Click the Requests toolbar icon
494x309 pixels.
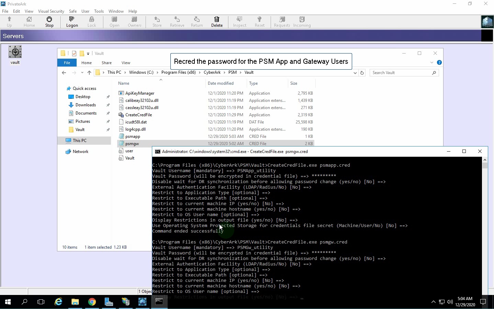pos(282,22)
